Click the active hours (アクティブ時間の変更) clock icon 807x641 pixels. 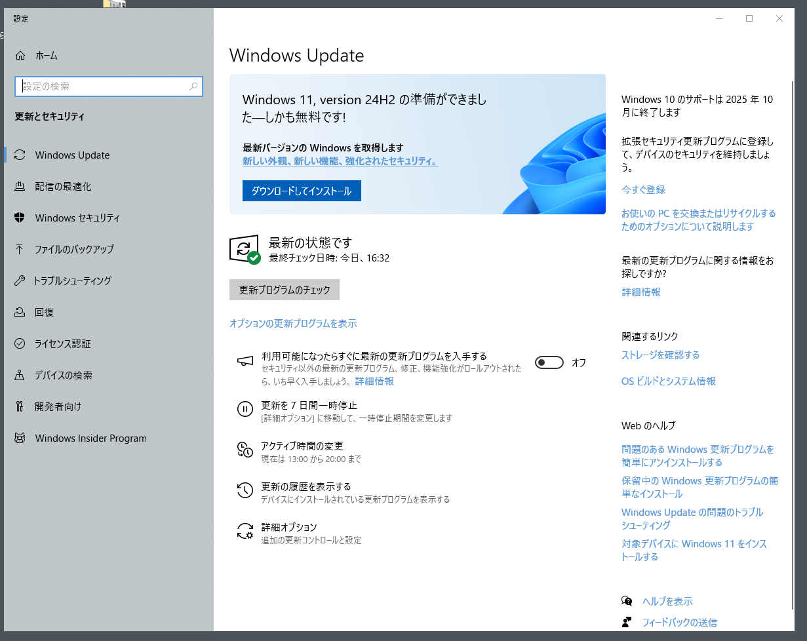pyautogui.click(x=245, y=450)
